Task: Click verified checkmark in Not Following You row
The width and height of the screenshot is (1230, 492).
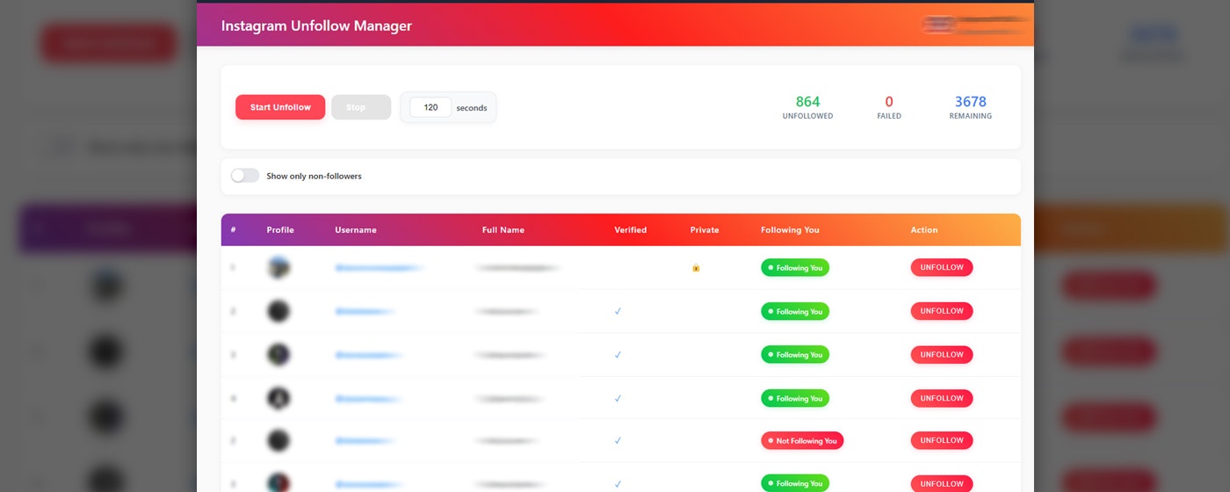Action: tap(618, 440)
